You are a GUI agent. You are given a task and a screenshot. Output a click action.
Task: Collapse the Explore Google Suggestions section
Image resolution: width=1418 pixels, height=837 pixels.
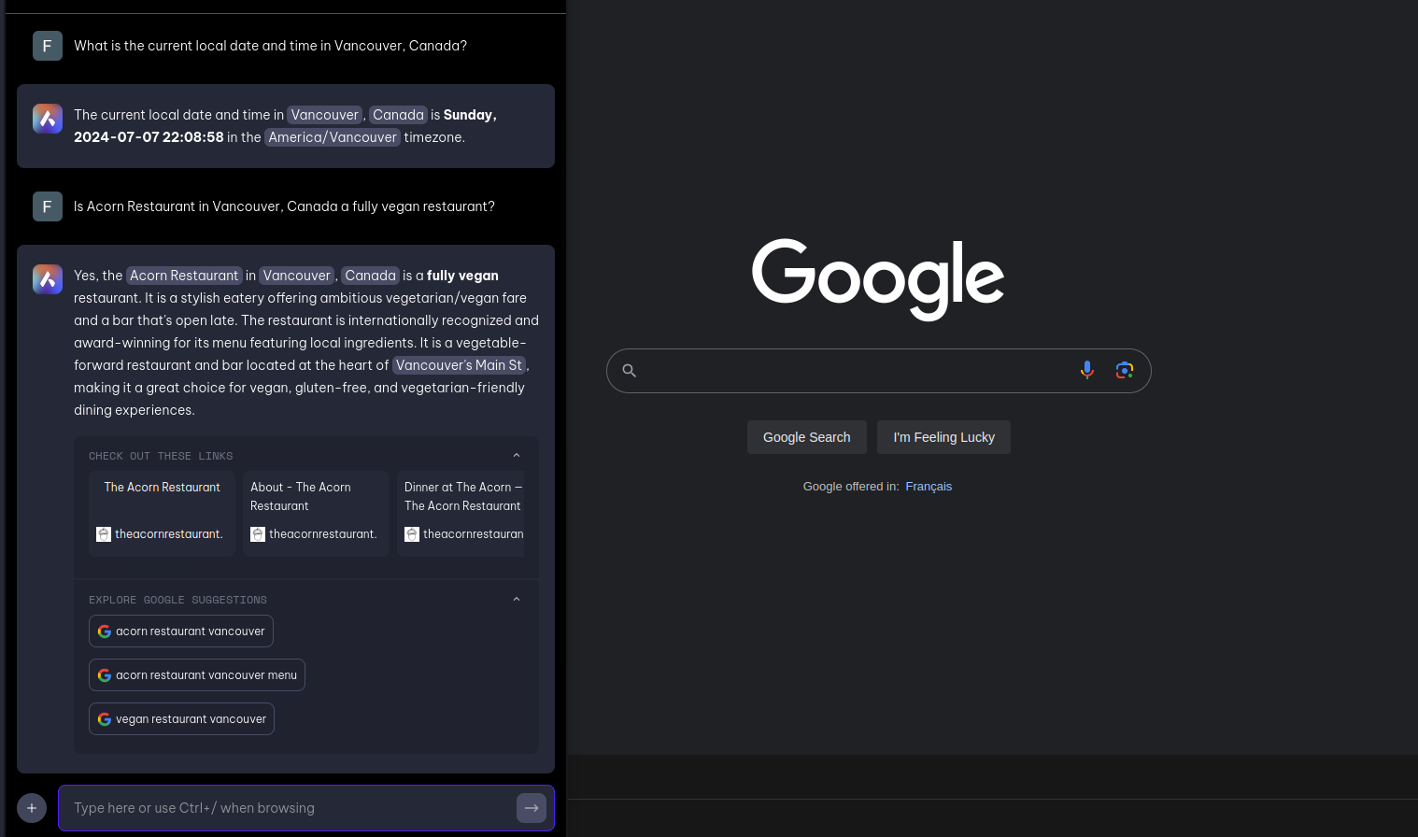coord(517,600)
